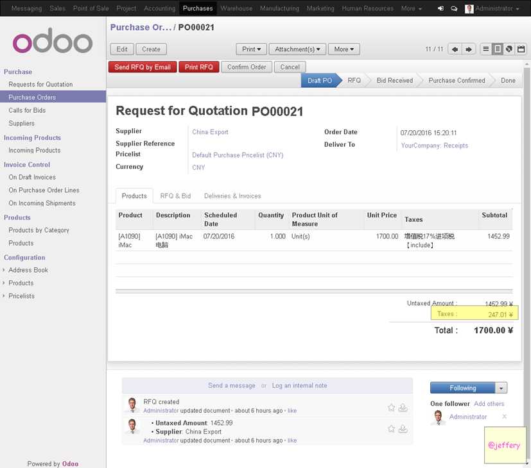Open On Incoming Shipments
Screen dimensions: 531x468
(42, 203)
